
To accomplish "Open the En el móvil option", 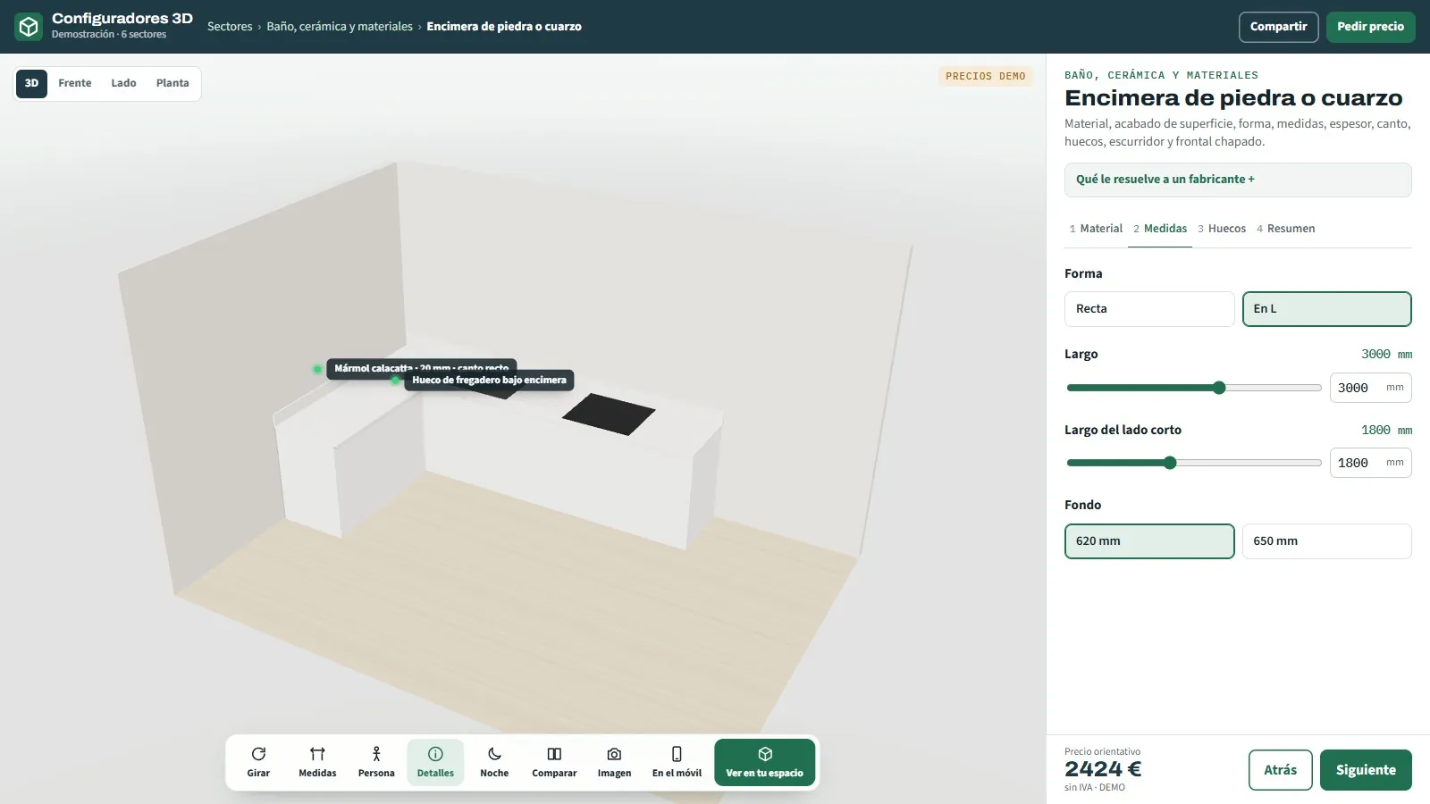I will (x=677, y=763).
